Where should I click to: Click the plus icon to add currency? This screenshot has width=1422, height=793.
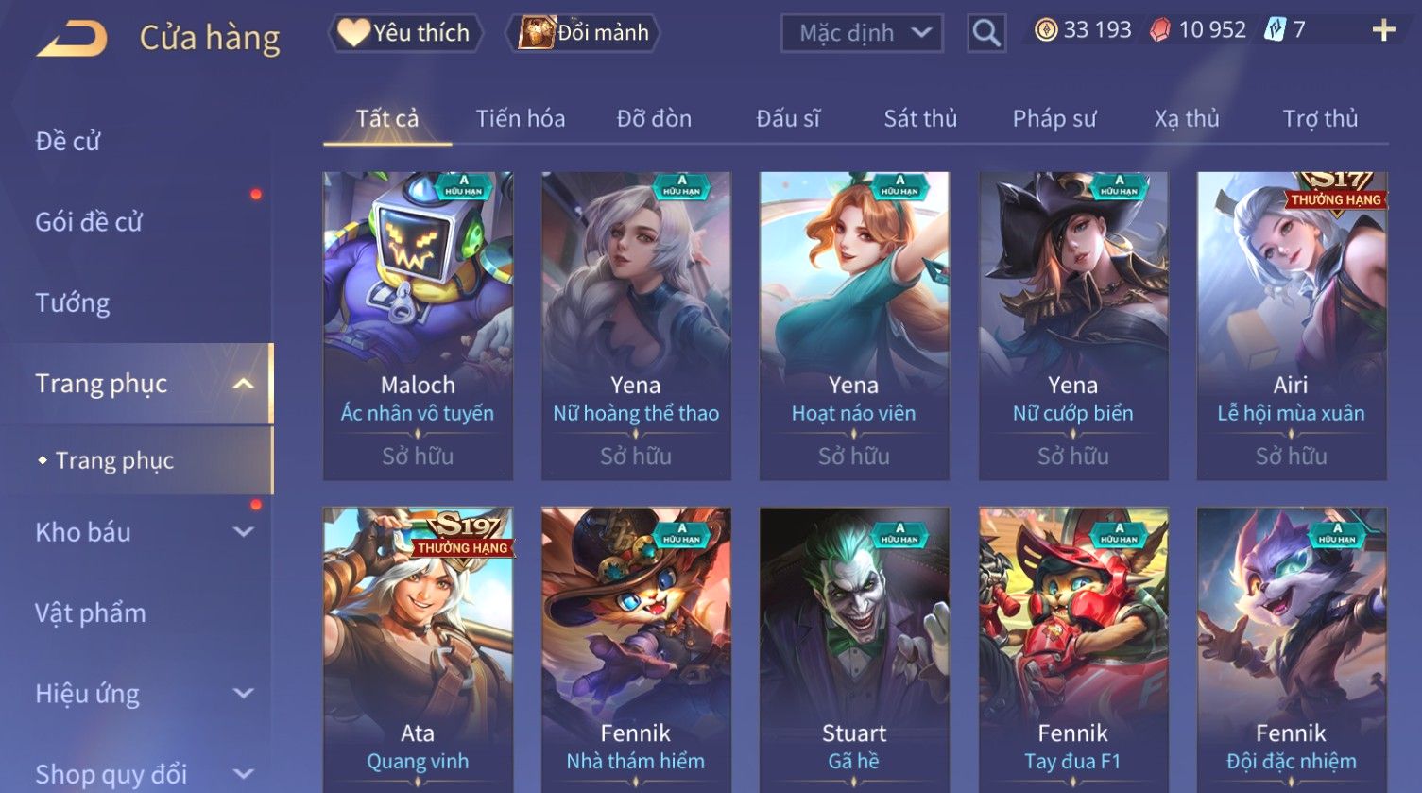tap(1383, 31)
